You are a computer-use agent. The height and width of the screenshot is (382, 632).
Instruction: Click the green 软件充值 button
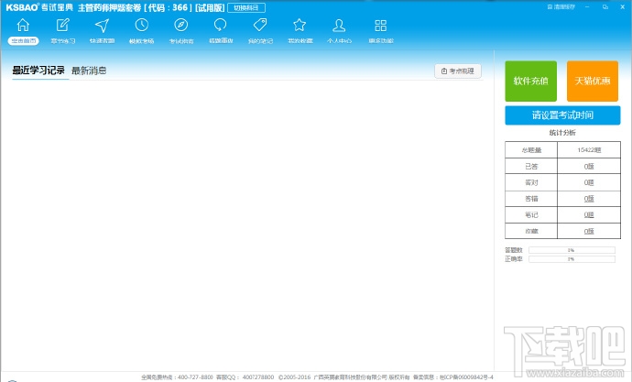click(531, 81)
